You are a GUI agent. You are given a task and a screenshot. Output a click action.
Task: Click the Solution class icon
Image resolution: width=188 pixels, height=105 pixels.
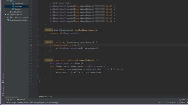pos(13,9)
